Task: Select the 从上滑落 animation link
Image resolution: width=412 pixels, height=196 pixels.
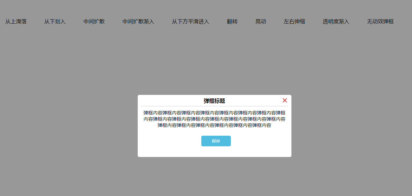Action: (16, 22)
